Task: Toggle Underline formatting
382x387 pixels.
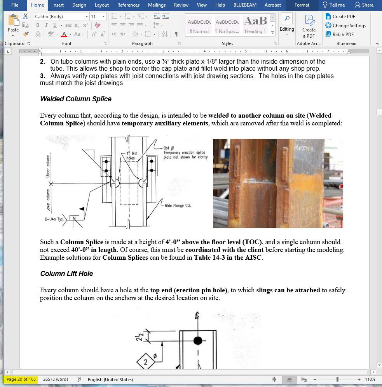Action: [55, 25]
